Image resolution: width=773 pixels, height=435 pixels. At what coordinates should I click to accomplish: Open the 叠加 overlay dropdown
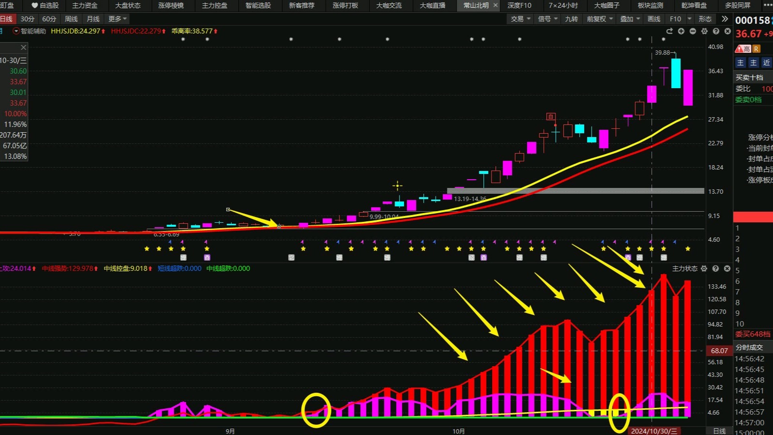630,19
